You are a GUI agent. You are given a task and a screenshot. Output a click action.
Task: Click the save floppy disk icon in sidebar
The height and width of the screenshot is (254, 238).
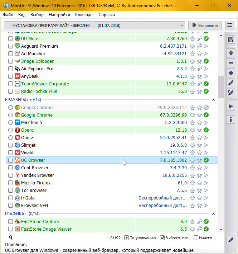pyautogui.click(x=231, y=39)
